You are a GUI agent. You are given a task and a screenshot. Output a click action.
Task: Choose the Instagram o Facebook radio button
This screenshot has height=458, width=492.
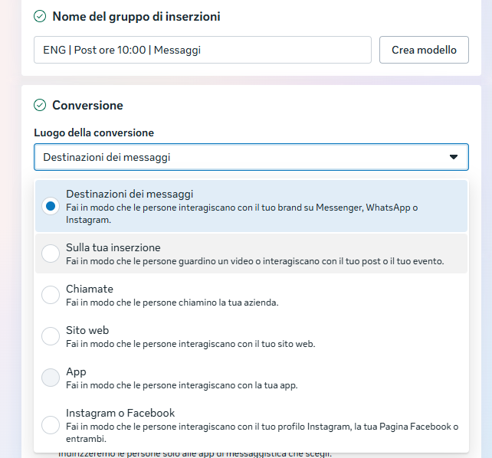tap(51, 425)
